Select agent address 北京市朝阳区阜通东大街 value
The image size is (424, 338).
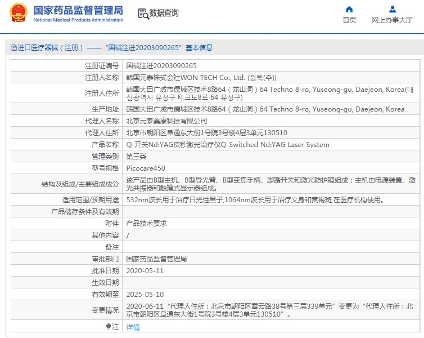coord(207,133)
